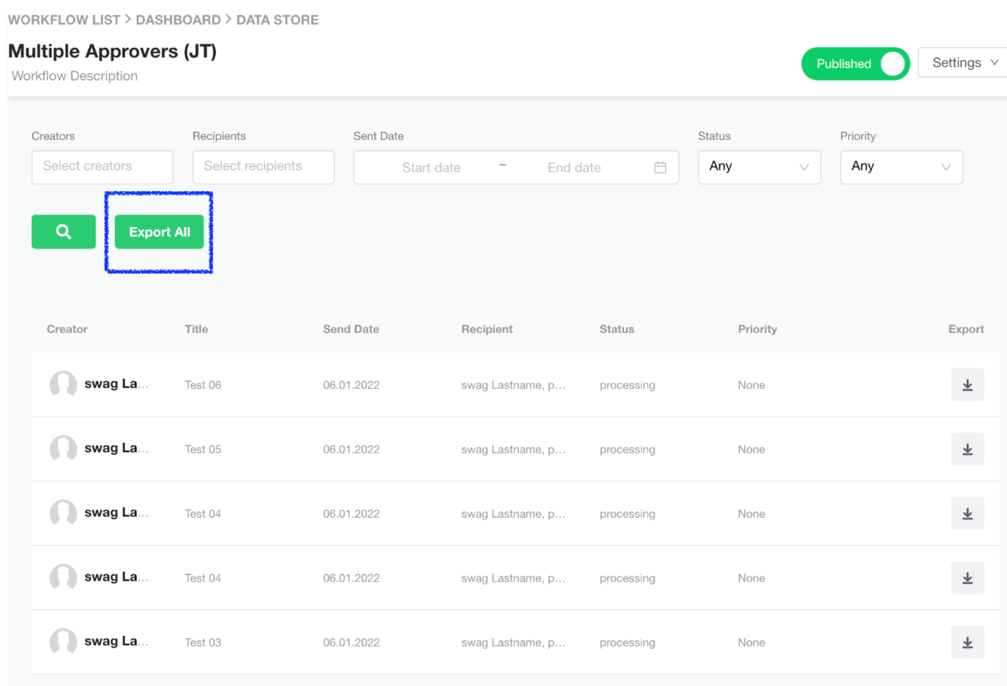Navigate to DASHBOARD breadcrumb
The height and width of the screenshot is (686, 1007).
pyautogui.click(x=178, y=20)
